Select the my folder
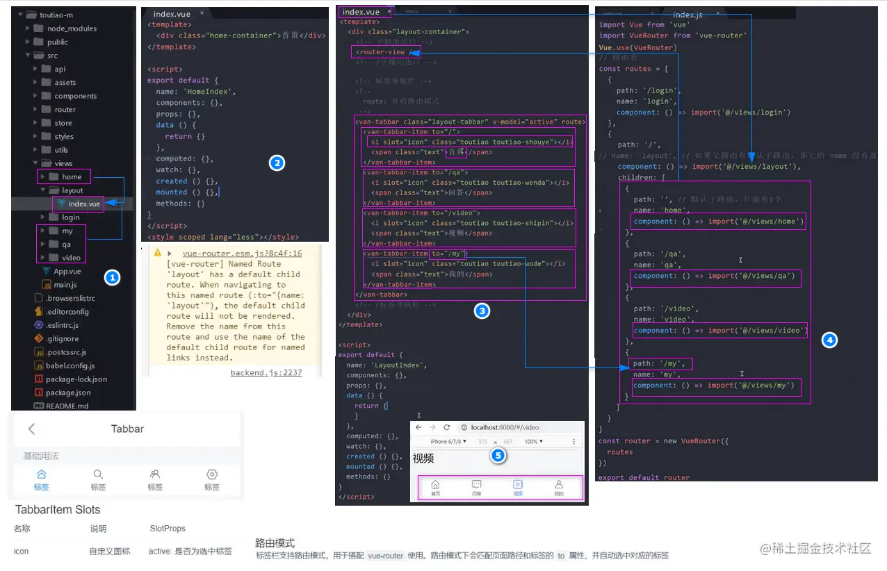This screenshot has height=571, width=887. coord(60,231)
